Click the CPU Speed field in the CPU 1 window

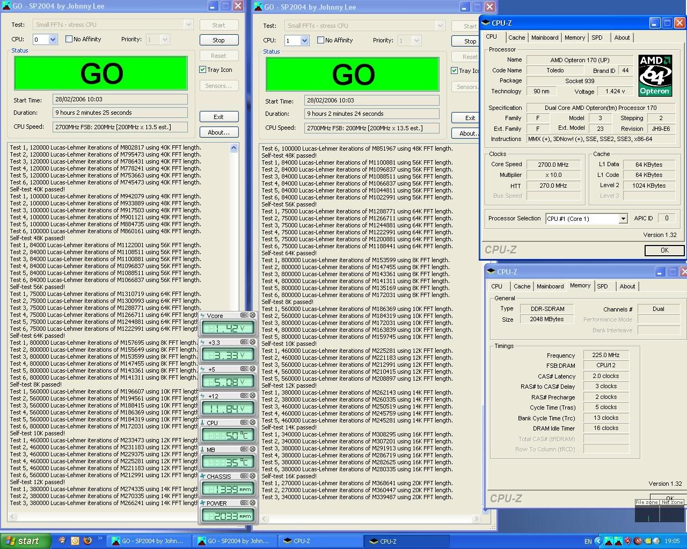click(372, 128)
